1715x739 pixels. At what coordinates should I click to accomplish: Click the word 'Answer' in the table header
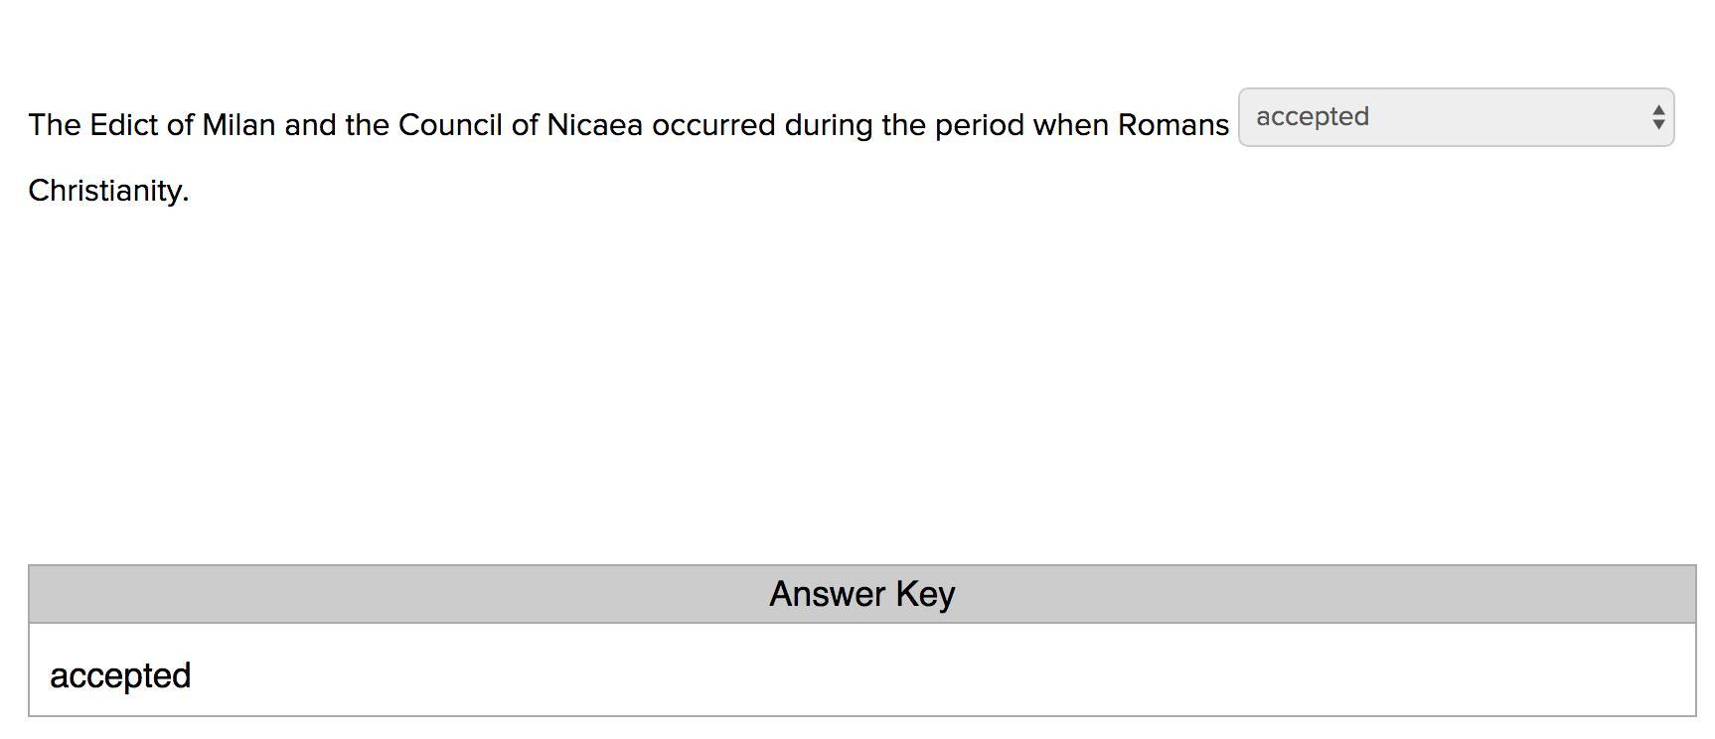[x=827, y=594]
